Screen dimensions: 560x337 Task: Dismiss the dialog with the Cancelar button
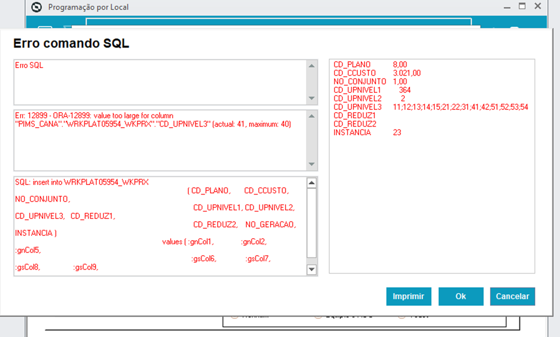(x=512, y=296)
